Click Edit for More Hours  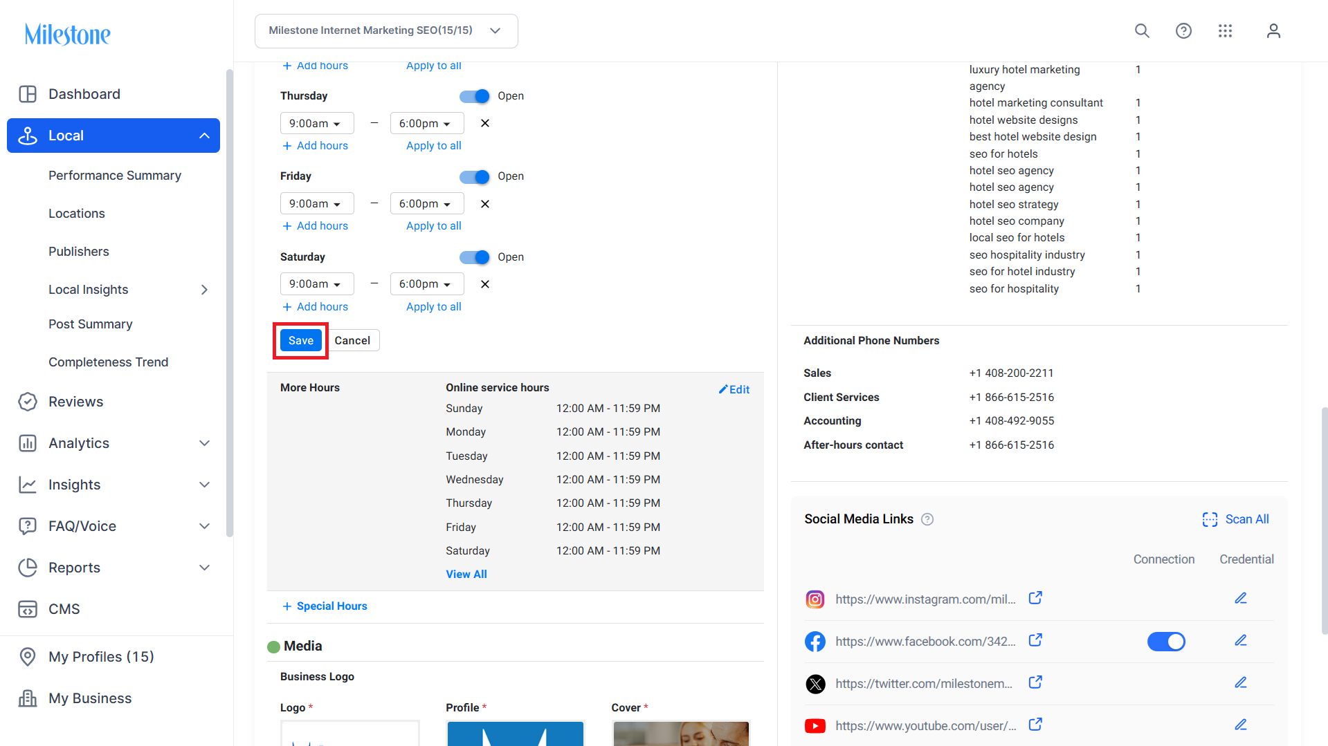pyautogui.click(x=734, y=389)
